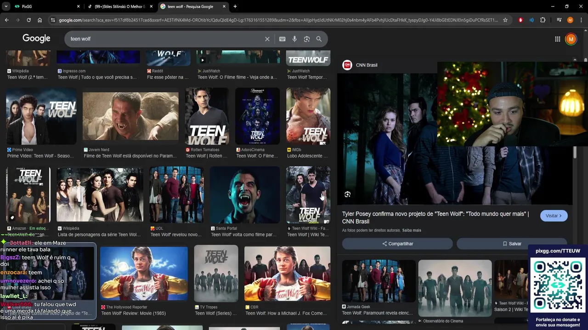
Task: Open the Teen Wolf Wiki Fandom image
Action: 308,195
